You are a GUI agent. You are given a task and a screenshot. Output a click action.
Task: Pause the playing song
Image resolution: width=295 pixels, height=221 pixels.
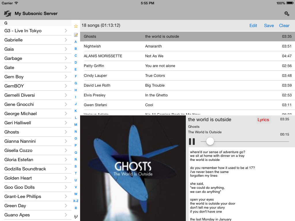[192, 142]
